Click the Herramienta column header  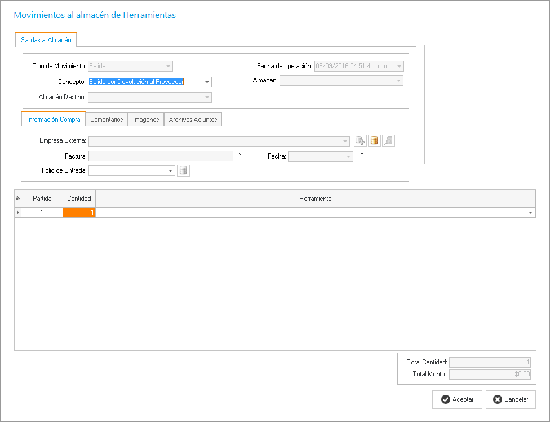pos(315,199)
